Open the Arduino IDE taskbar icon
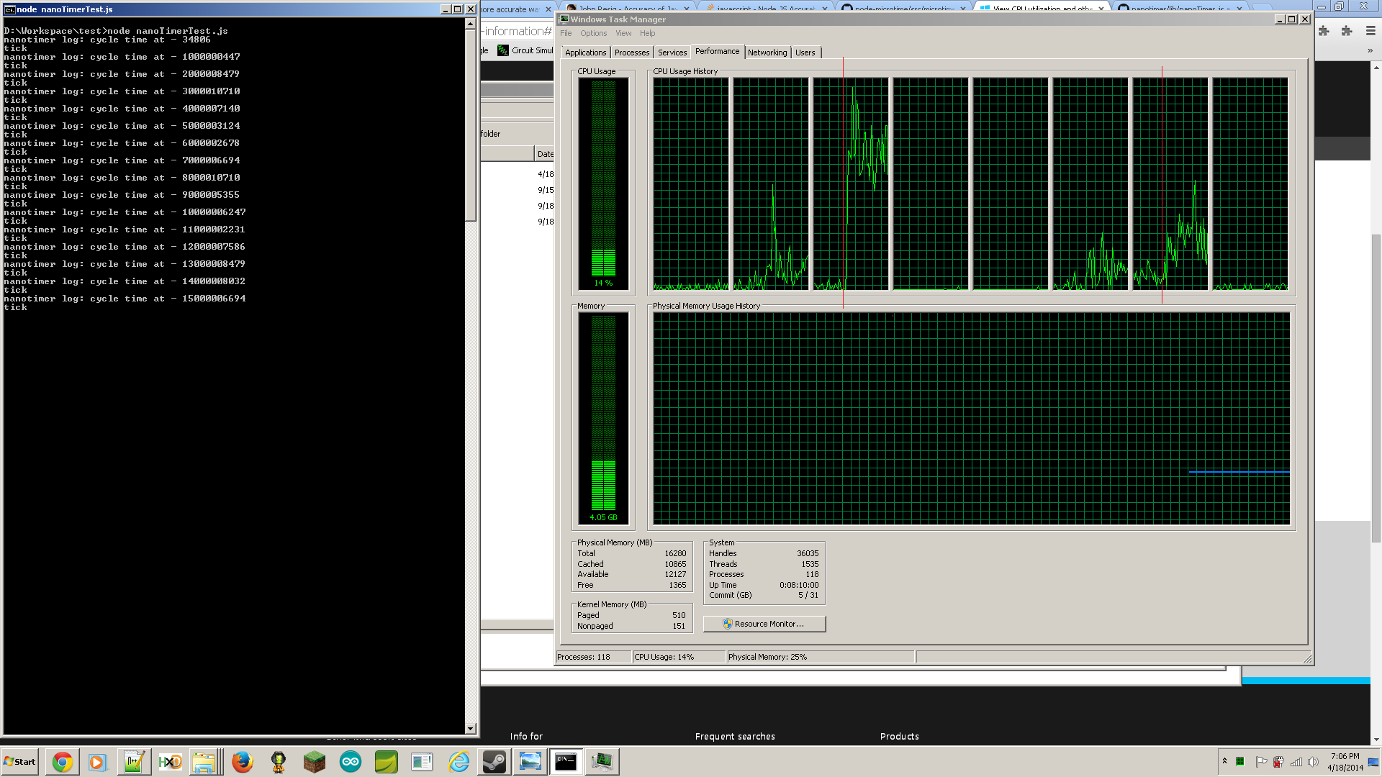This screenshot has height=777, width=1382. coord(351,762)
